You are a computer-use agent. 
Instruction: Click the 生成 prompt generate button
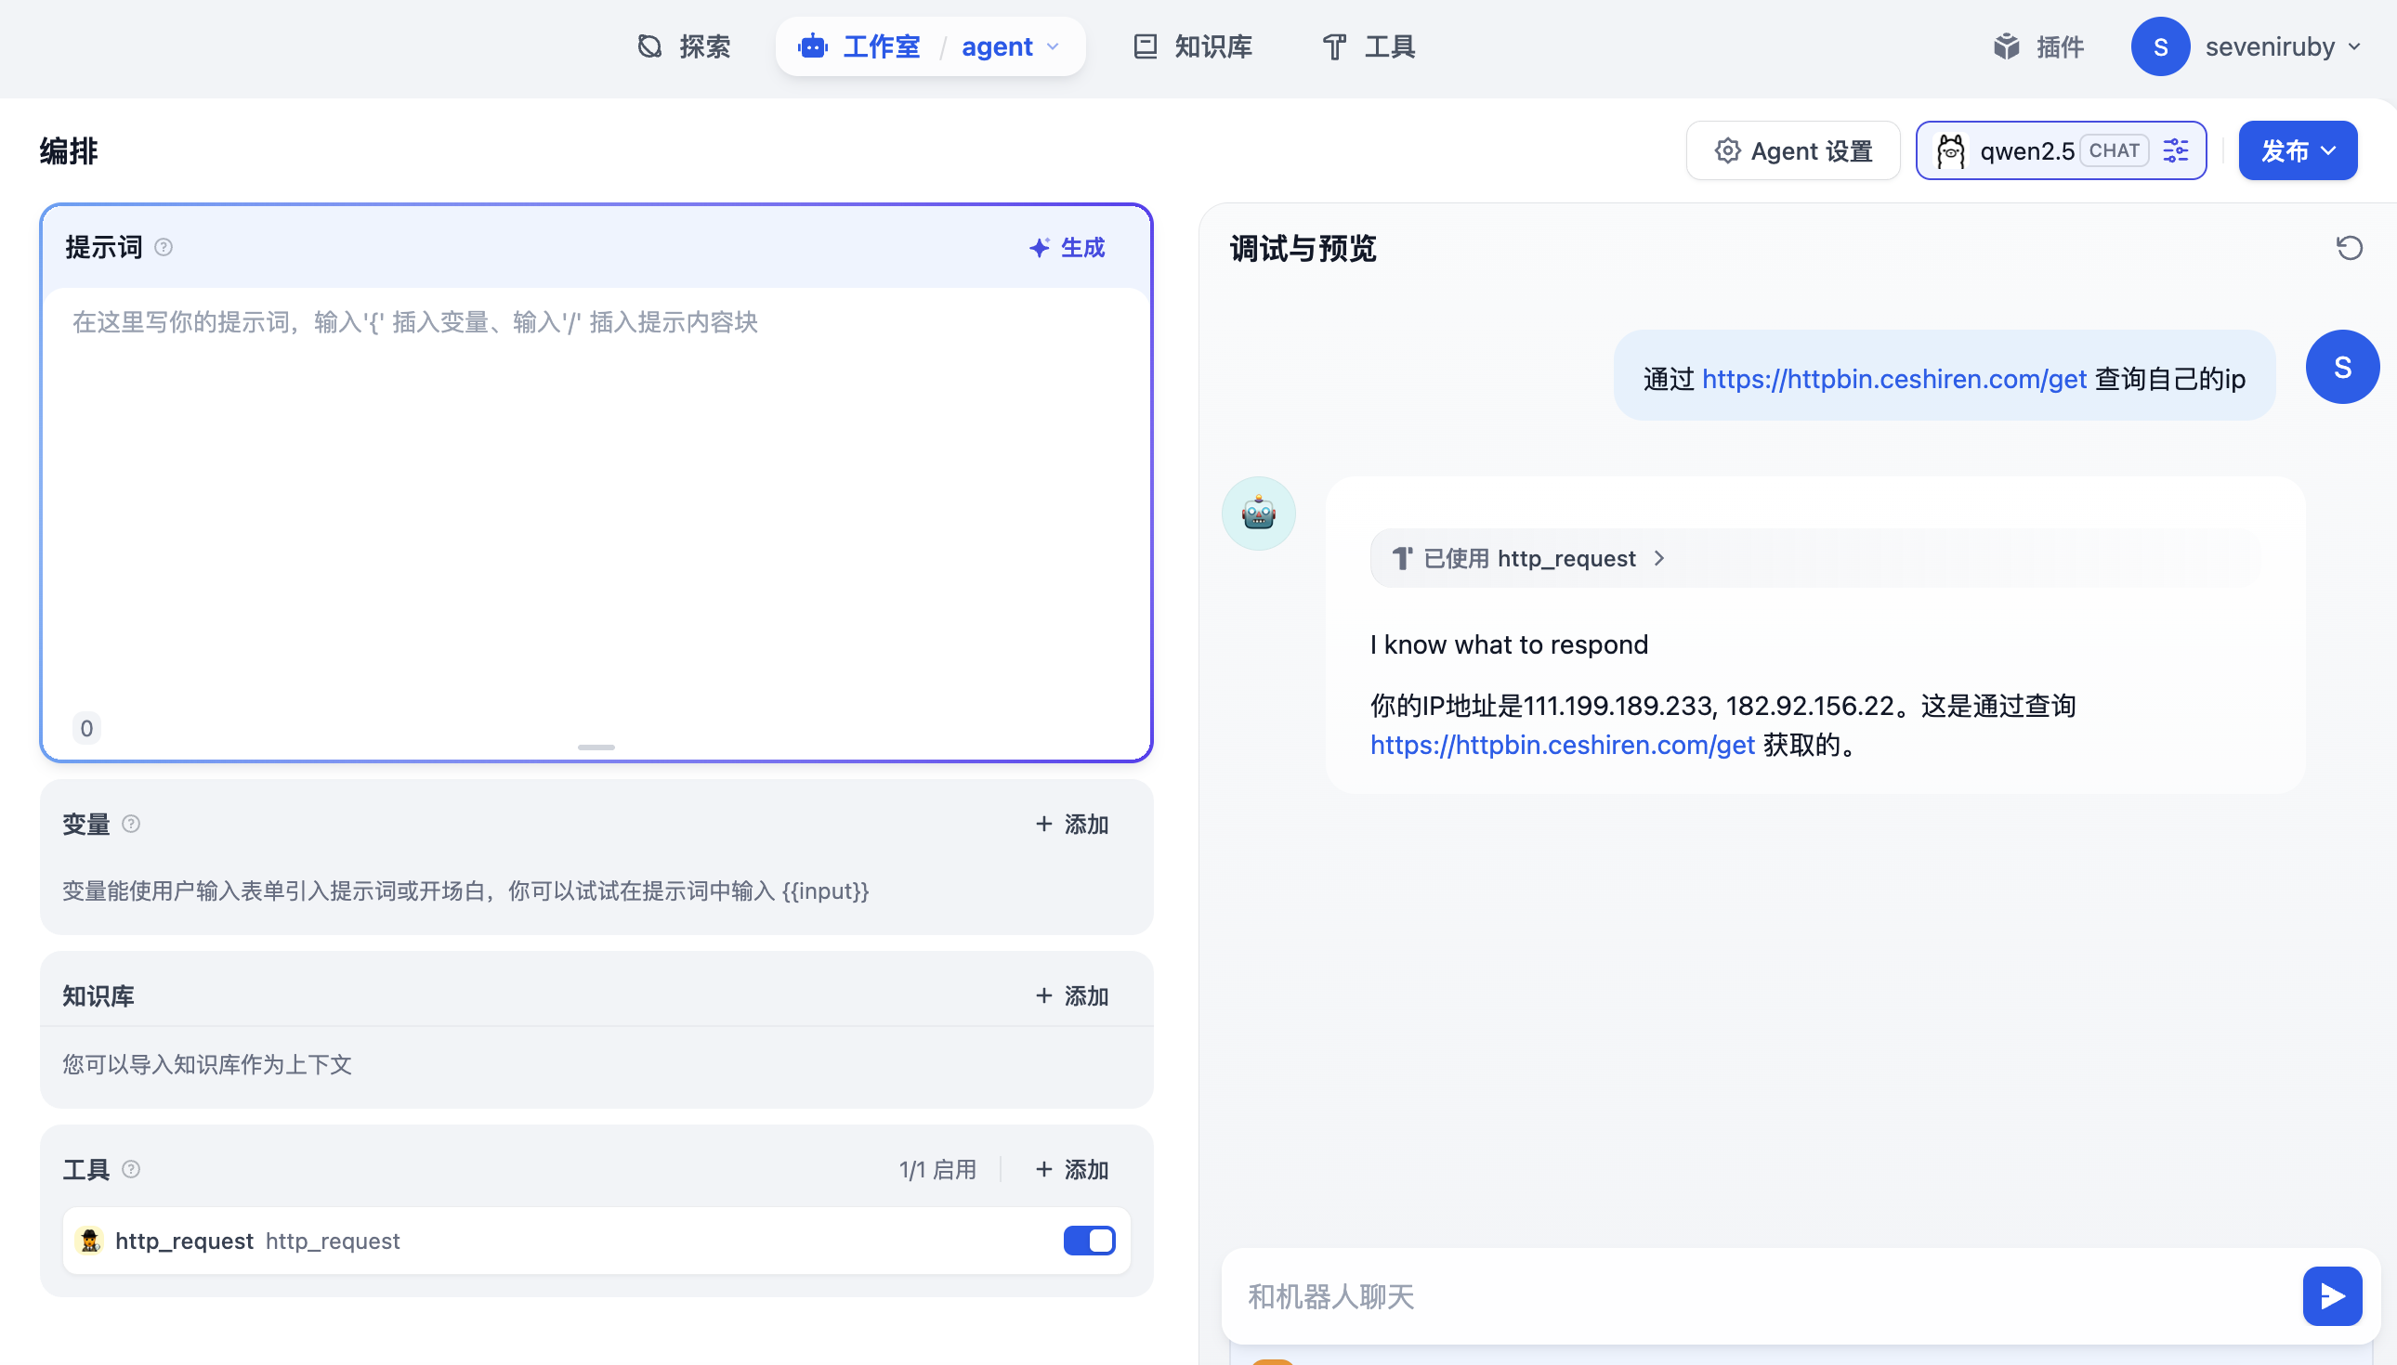tap(1068, 248)
